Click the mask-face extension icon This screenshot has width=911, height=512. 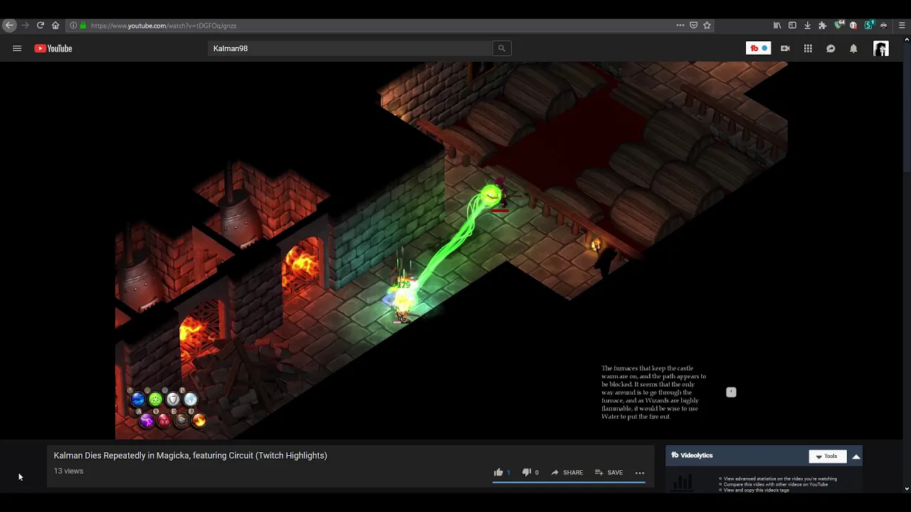[x=884, y=25]
